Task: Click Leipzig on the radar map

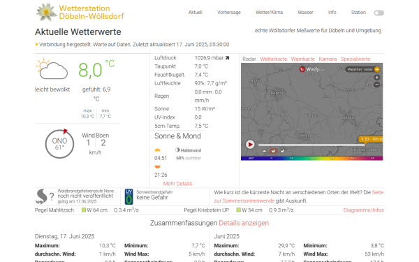Action: pyautogui.click(x=277, y=93)
